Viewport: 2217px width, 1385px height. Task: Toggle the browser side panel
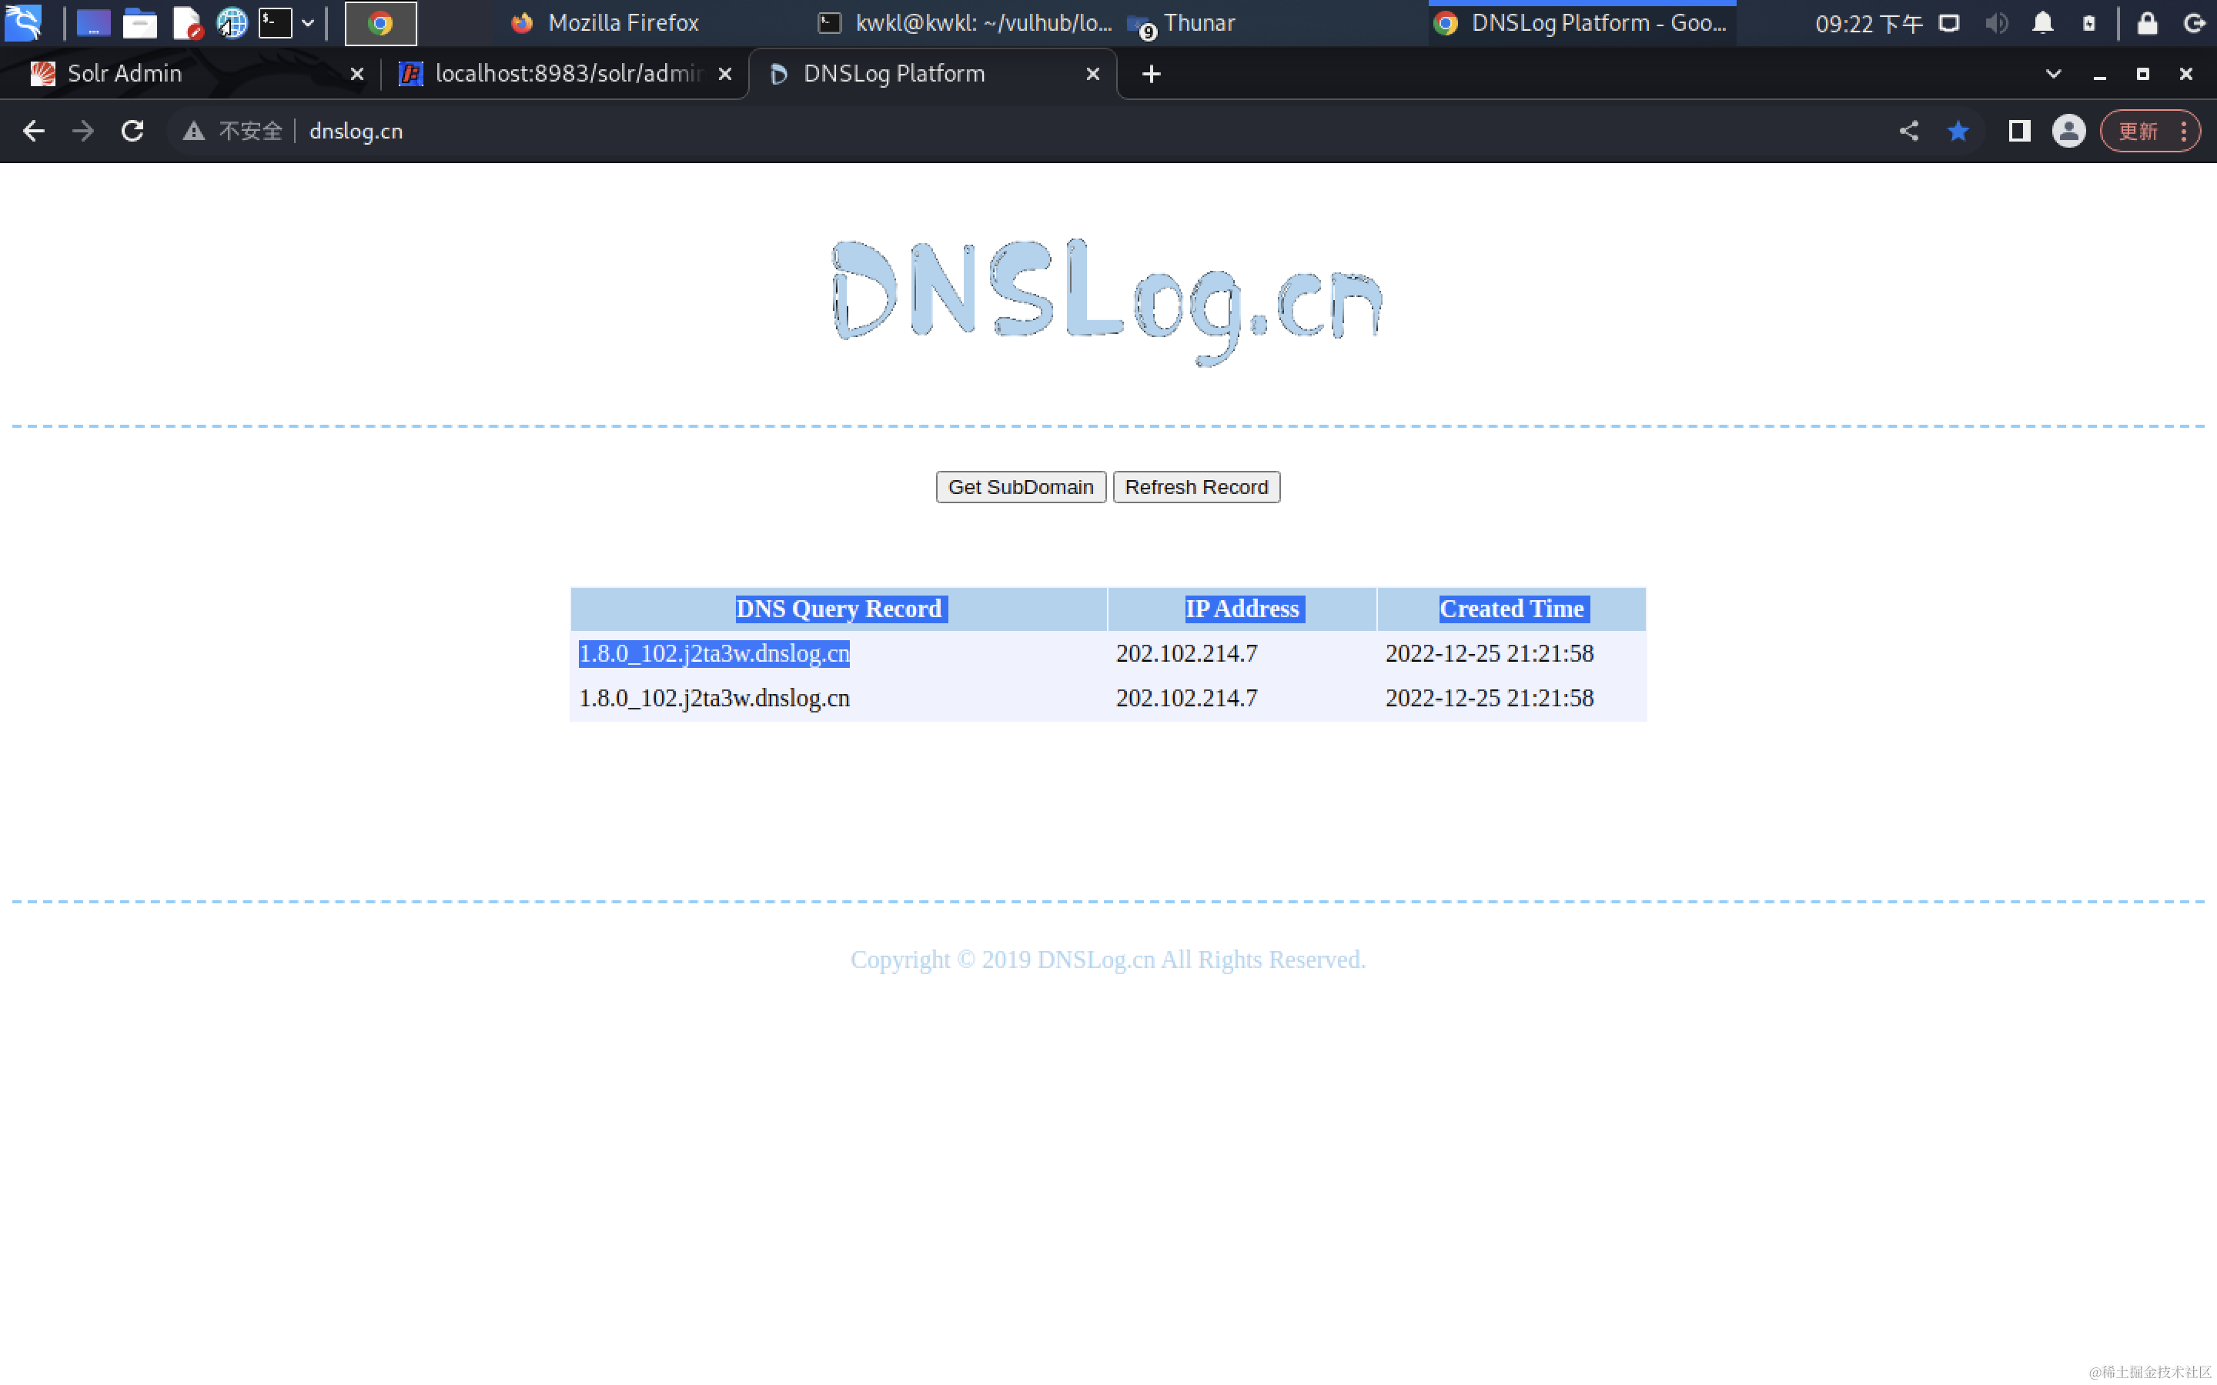(2018, 131)
